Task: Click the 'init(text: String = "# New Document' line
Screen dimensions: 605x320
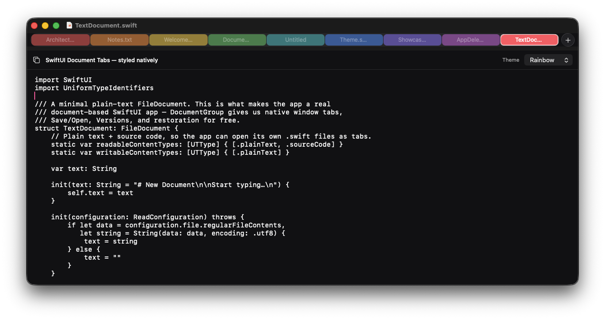Action: click(x=170, y=185)
